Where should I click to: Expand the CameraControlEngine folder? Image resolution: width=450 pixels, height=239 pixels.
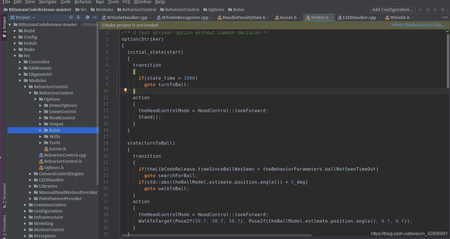(30, 174)
